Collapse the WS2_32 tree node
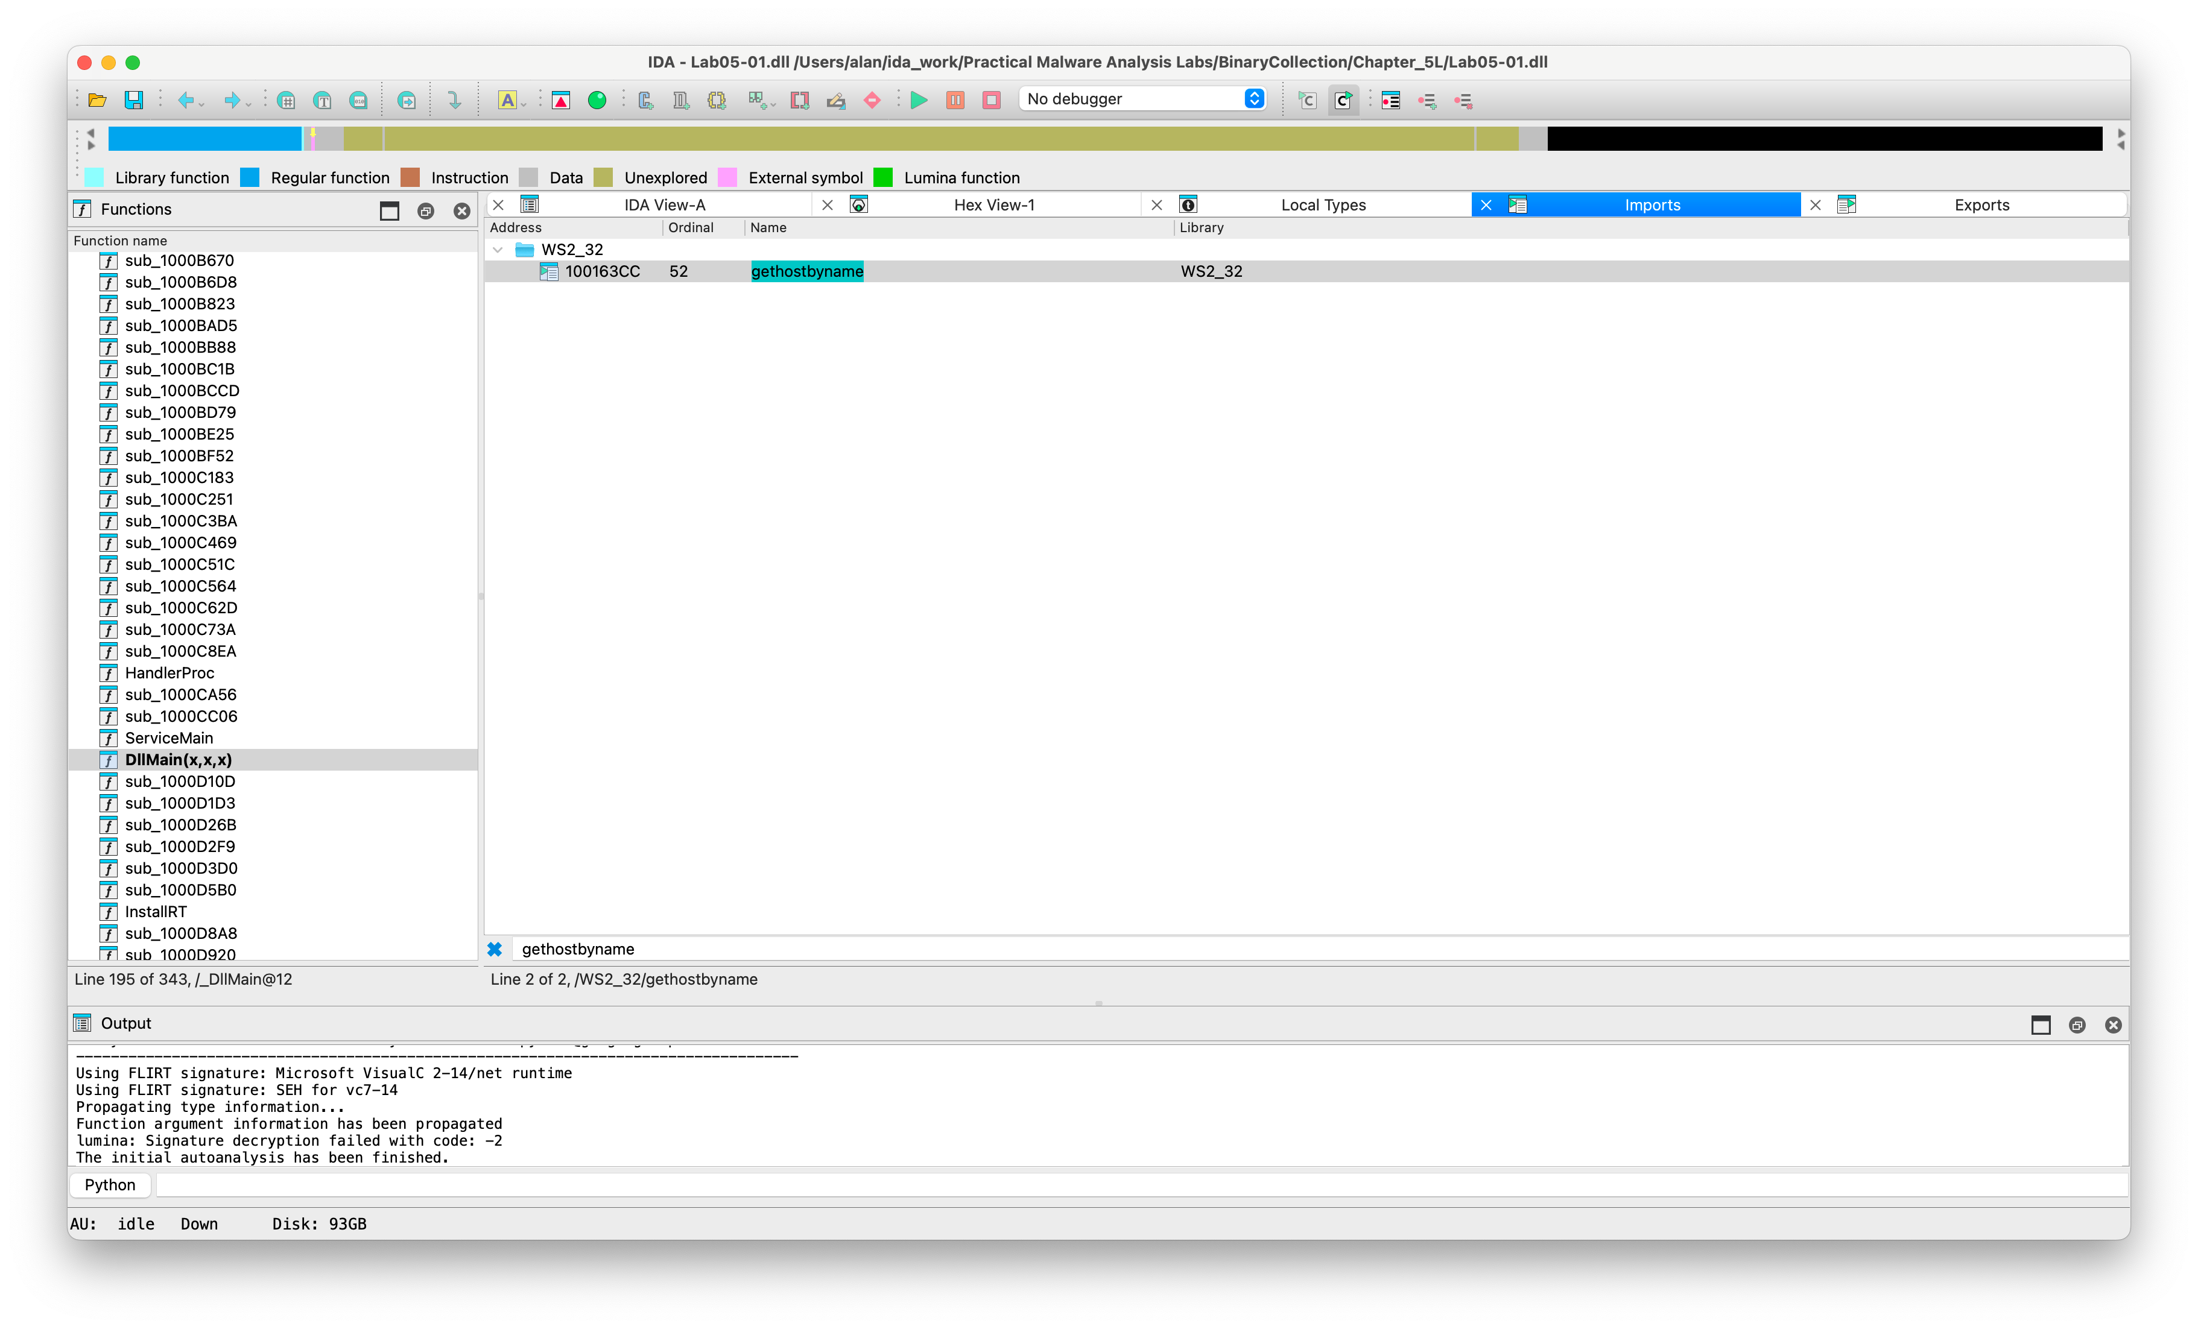 coord(499,250)
